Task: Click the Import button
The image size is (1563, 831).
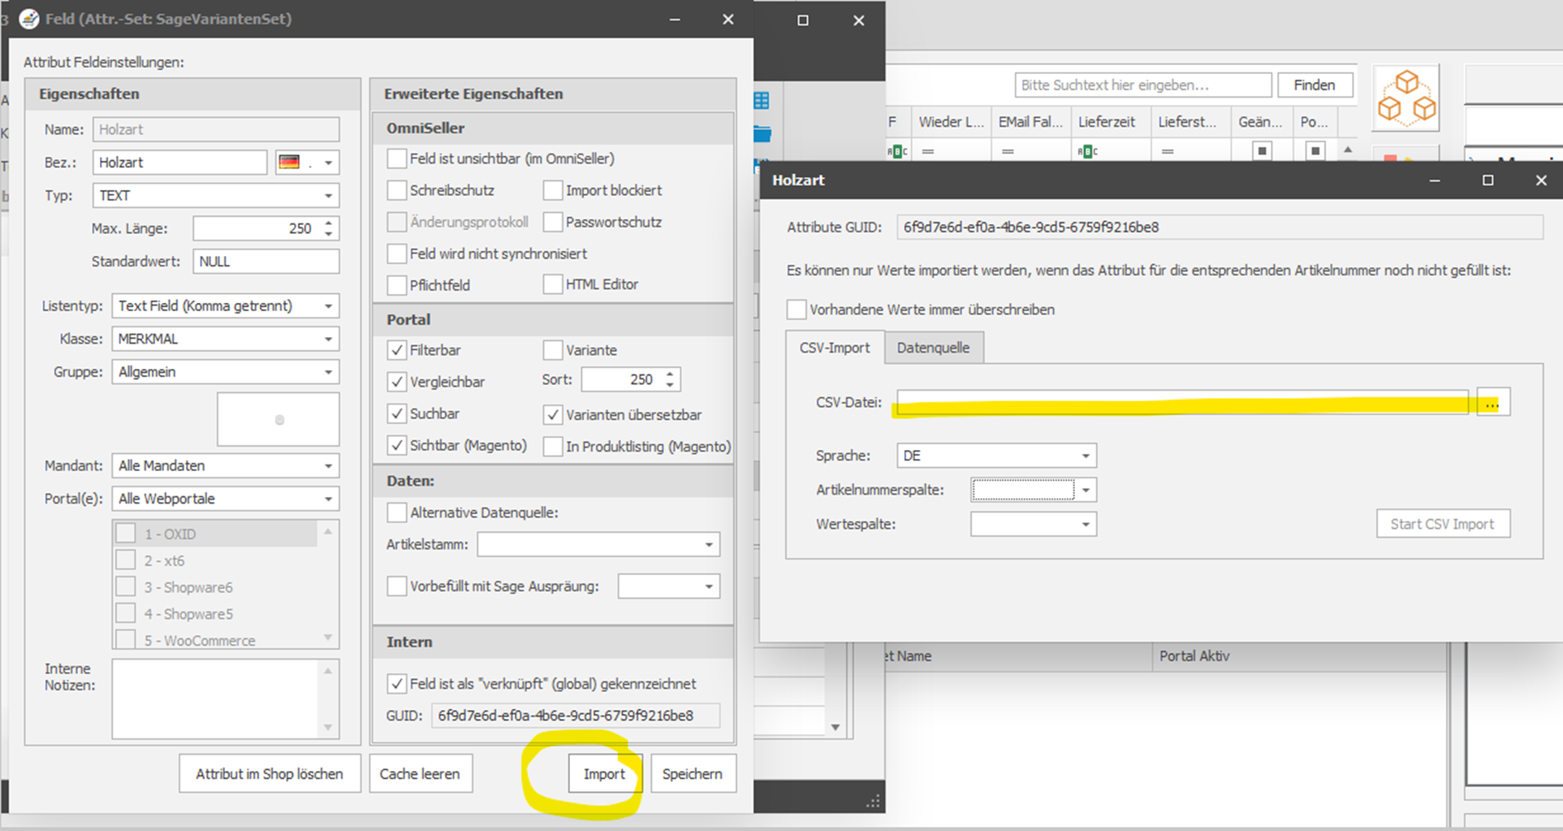Action: (x=605, y=774)
